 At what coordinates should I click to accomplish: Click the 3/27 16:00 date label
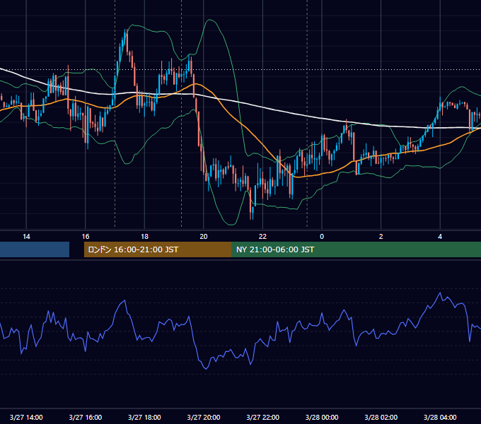point(86,417)
